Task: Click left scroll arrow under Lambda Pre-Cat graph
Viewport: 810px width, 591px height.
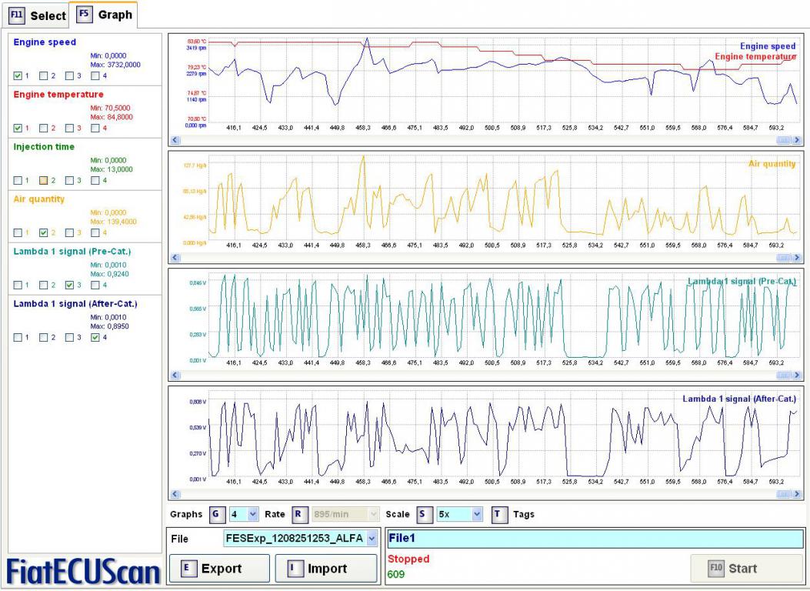Action: (x=174, y=375)
